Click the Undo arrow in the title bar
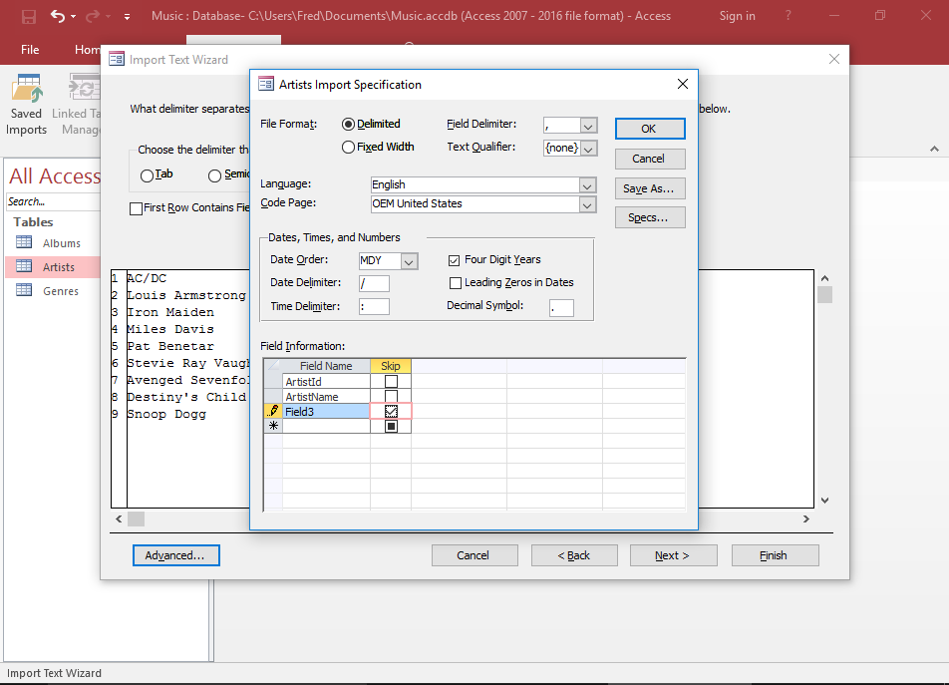The height and width of the screenshot is (685, 949). tap(58, 16)
